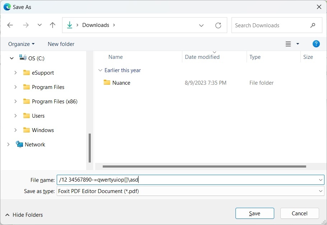Click the Save button
Image resolution: width=327 pixels, height=225 pixels.
click(x=254, y=213)
